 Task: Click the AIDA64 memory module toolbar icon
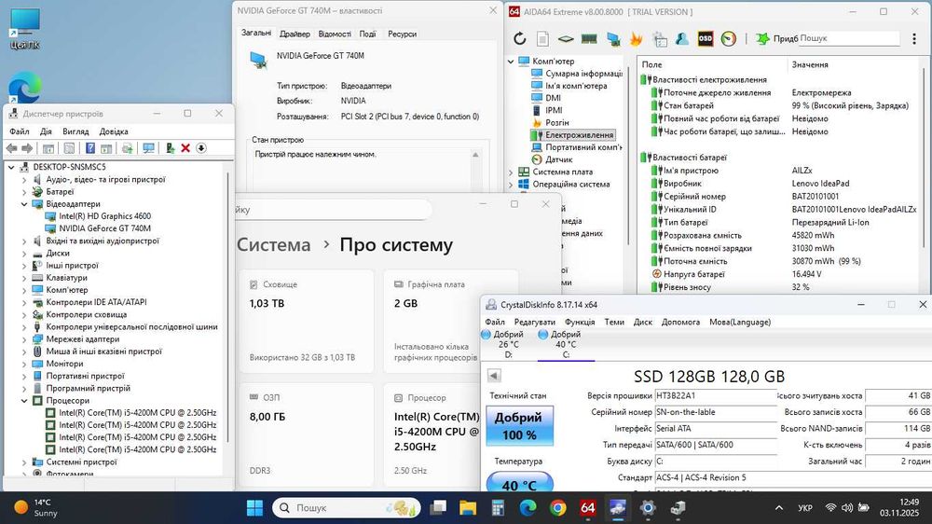point(589,38)
